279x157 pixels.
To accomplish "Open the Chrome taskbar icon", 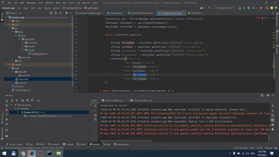I will coord(23,153).
